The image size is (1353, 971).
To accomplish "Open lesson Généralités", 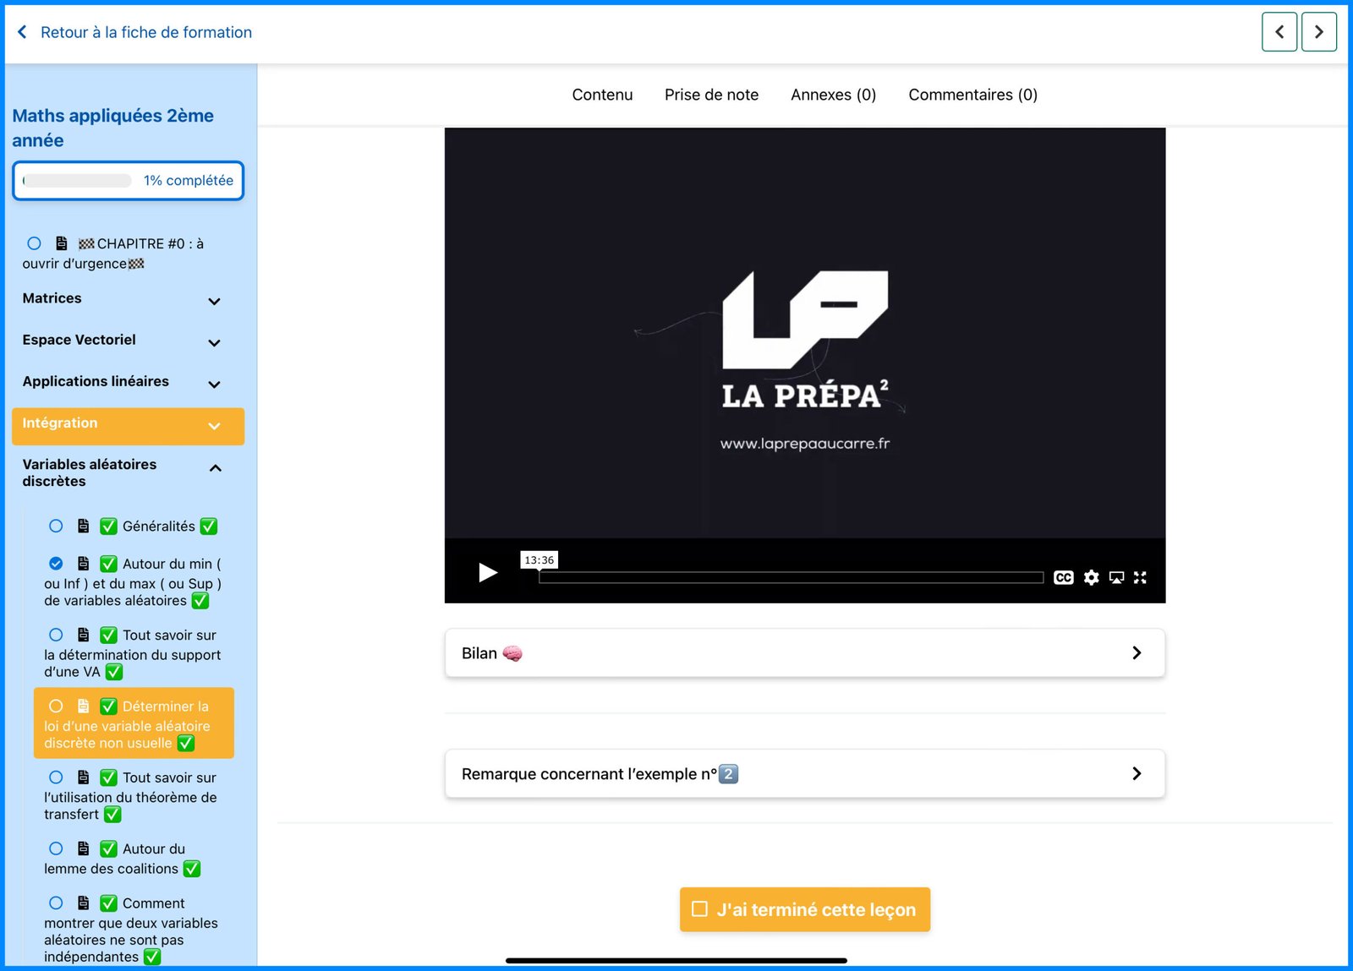I will click(159, 526).
